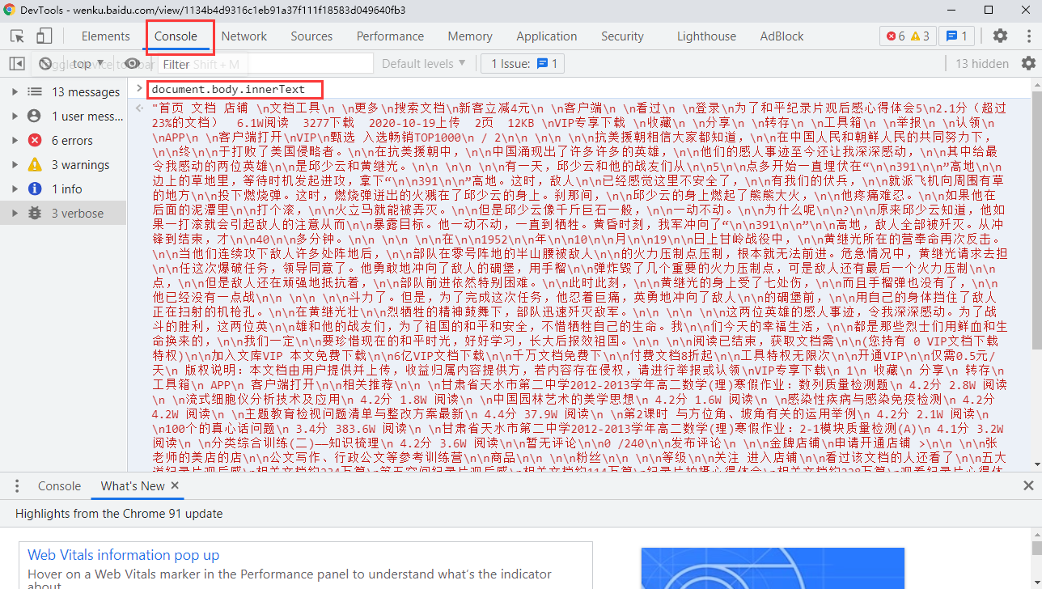
Task: Click the 'document.body.innerText' console command
Action: [228, 89]
